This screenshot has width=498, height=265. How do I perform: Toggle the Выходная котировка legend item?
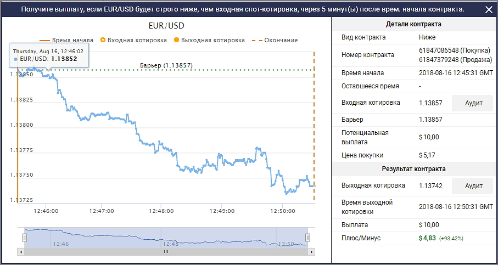click(x=210, y=40)
